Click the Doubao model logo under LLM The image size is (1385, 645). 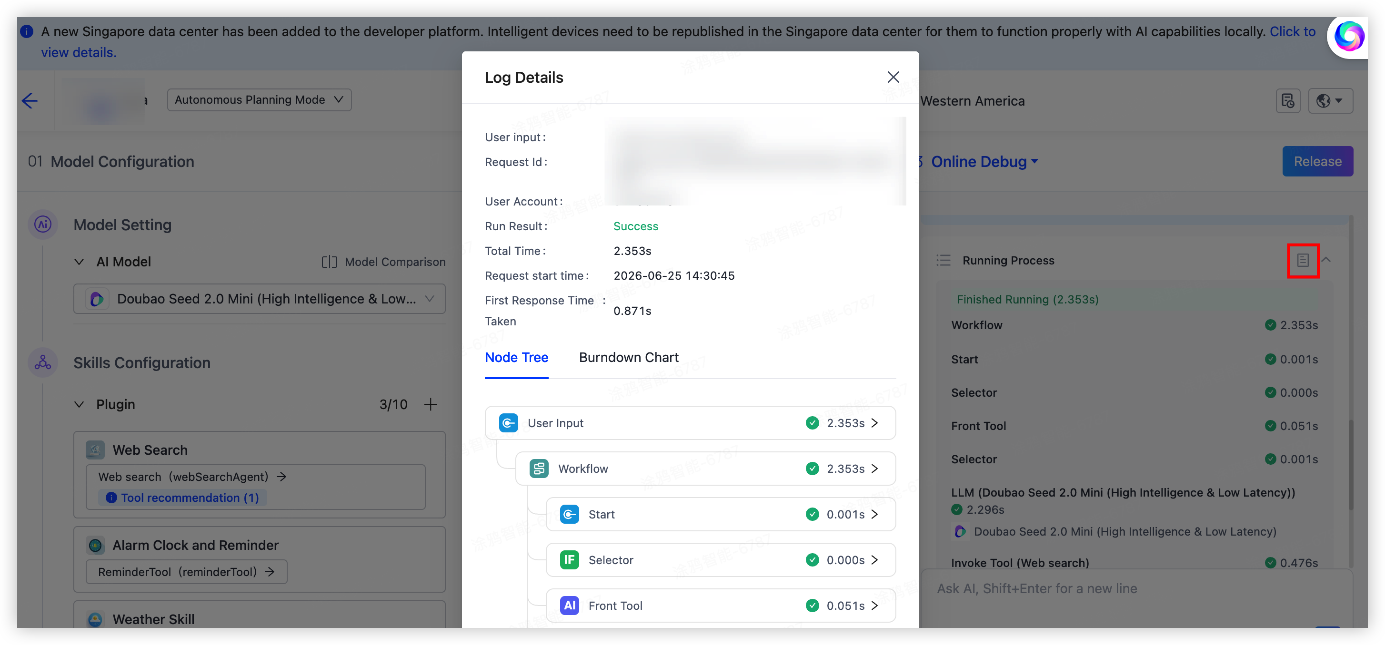960,531
